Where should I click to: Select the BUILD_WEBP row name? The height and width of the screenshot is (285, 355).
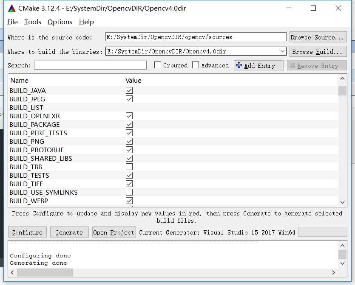point(29,201)
